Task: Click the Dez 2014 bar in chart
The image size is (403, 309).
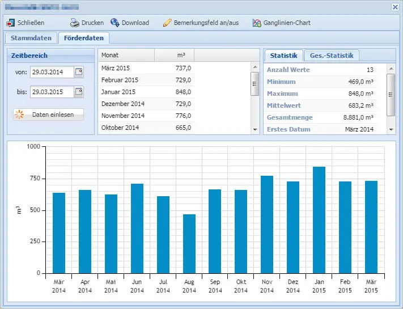Action: point(293,227)
